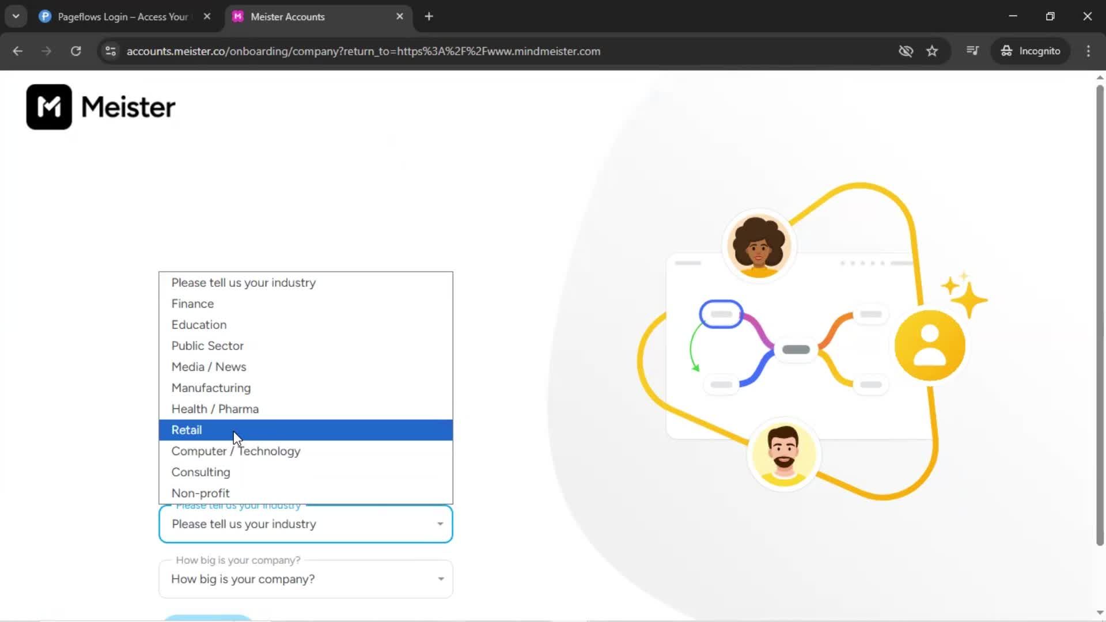
Task: Click the browser forward arrow
Action: pos(47,51)
